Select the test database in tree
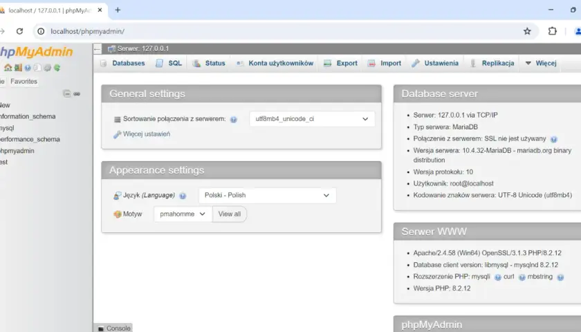 pyautogui.click(x=3, y=162)
